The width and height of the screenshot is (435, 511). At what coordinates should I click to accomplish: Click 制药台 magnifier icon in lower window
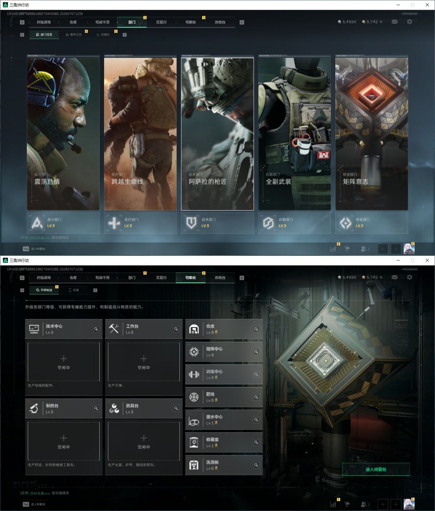click(x=96, y=408)
